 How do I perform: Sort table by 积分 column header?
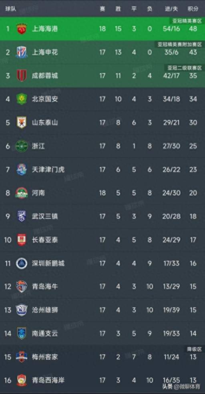(193, 9)
